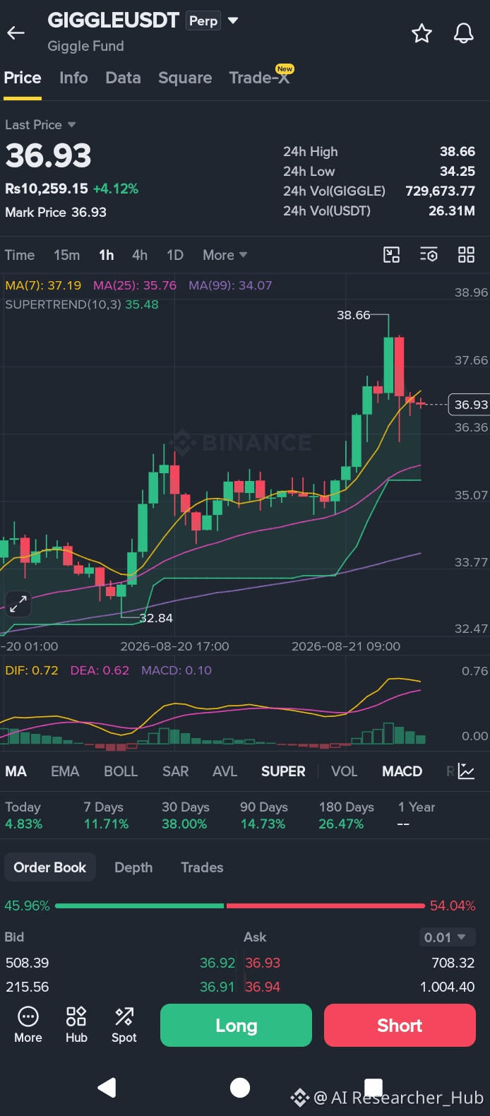
Task: Select the 1h chart interval
Action: [x=107, y=255]
